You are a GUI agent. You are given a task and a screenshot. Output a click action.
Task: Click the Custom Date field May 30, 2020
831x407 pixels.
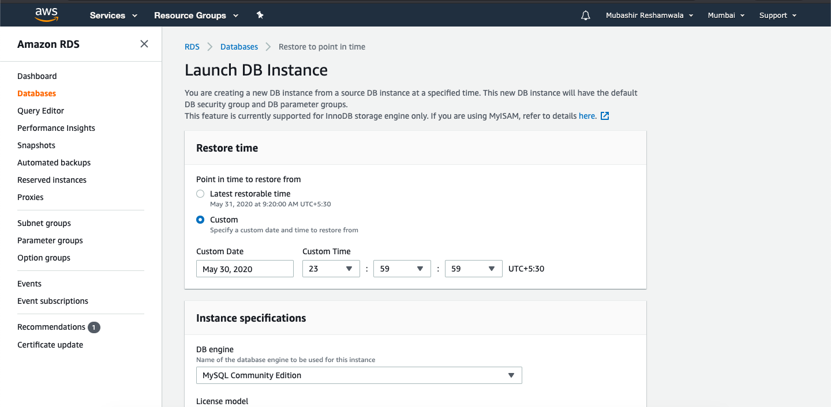click(245, 269)
